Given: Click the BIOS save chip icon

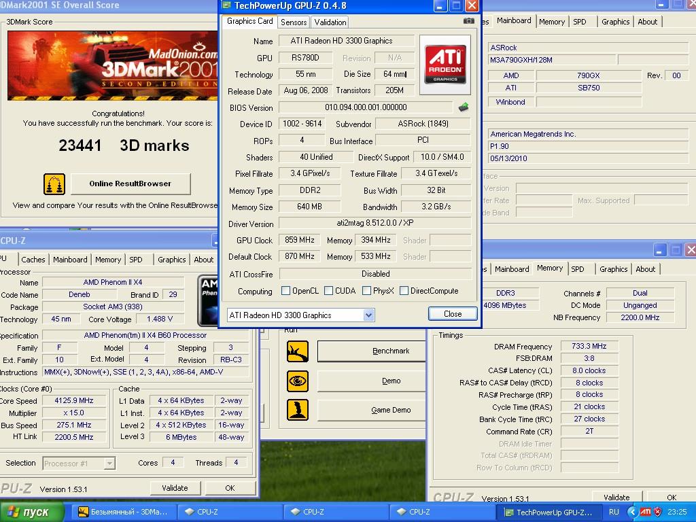Looking at the screenshot, I should 464,107.
